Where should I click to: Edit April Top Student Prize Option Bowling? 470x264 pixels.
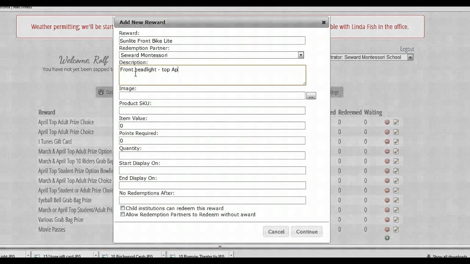(396, 171)
